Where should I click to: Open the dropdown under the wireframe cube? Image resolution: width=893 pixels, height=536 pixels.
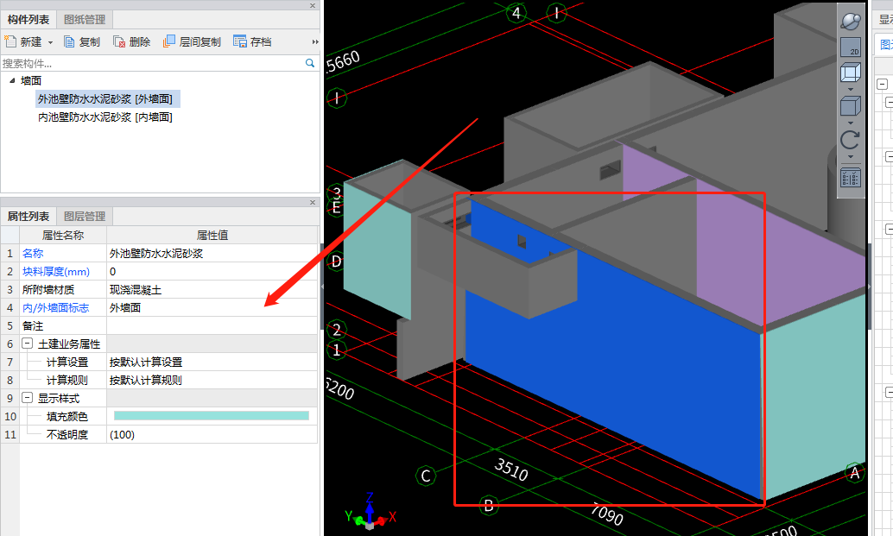pos(851,90)
